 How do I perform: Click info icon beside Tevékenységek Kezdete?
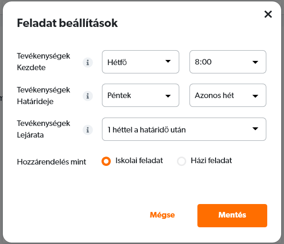[87, 62]
